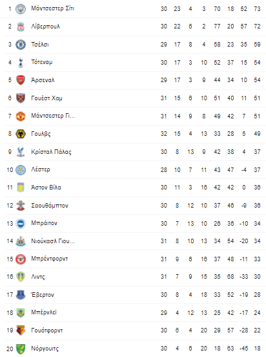266x357 pixels.
Task: Open the Λίβερπουλ team name link
Action: [x=45, y=27]
